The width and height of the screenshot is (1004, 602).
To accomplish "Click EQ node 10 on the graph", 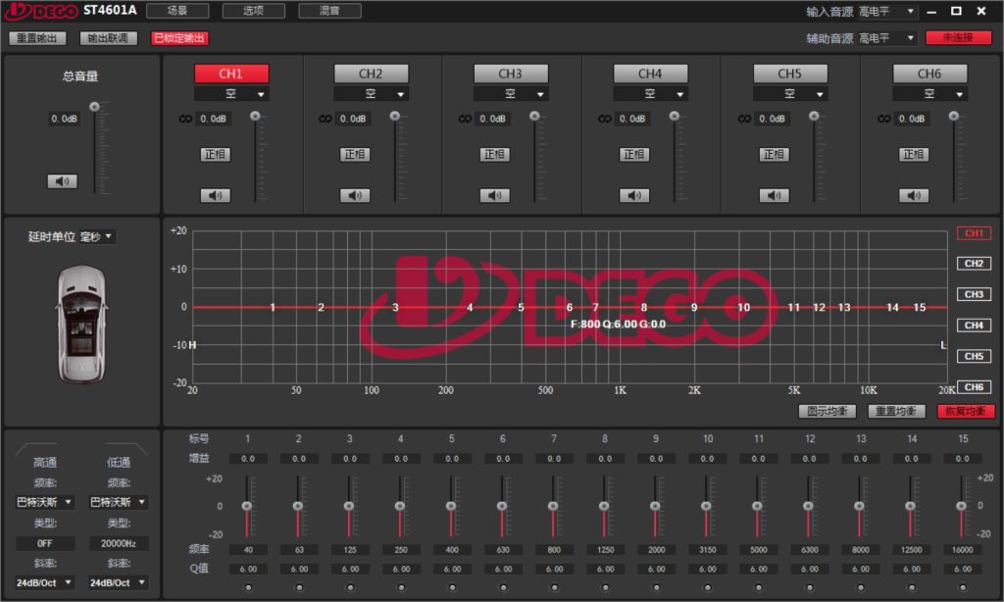I will pos(743,308).
